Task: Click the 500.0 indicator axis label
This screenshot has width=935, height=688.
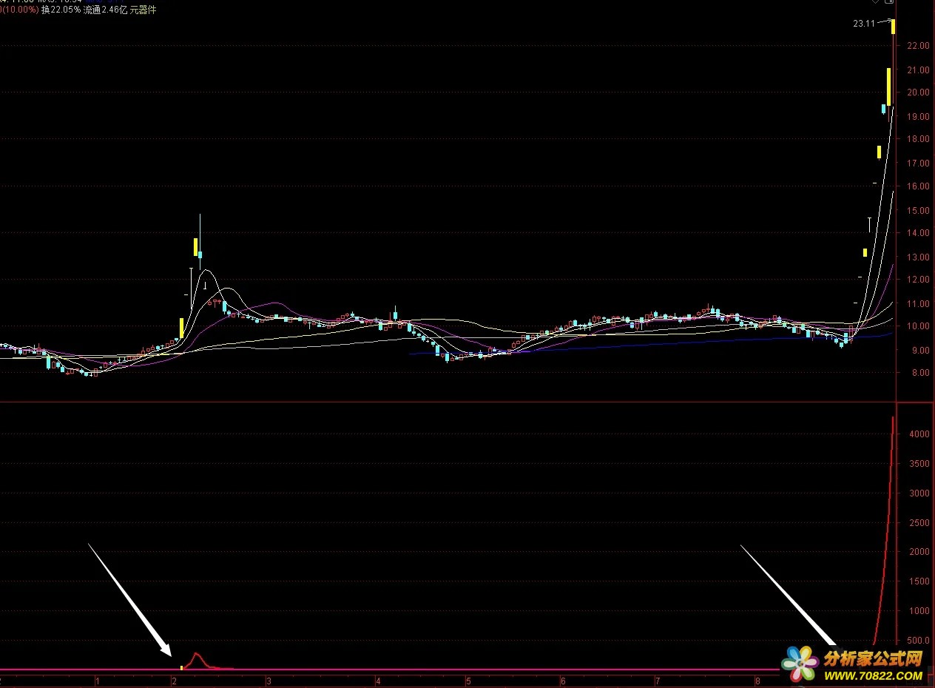Action: point(918,641)
